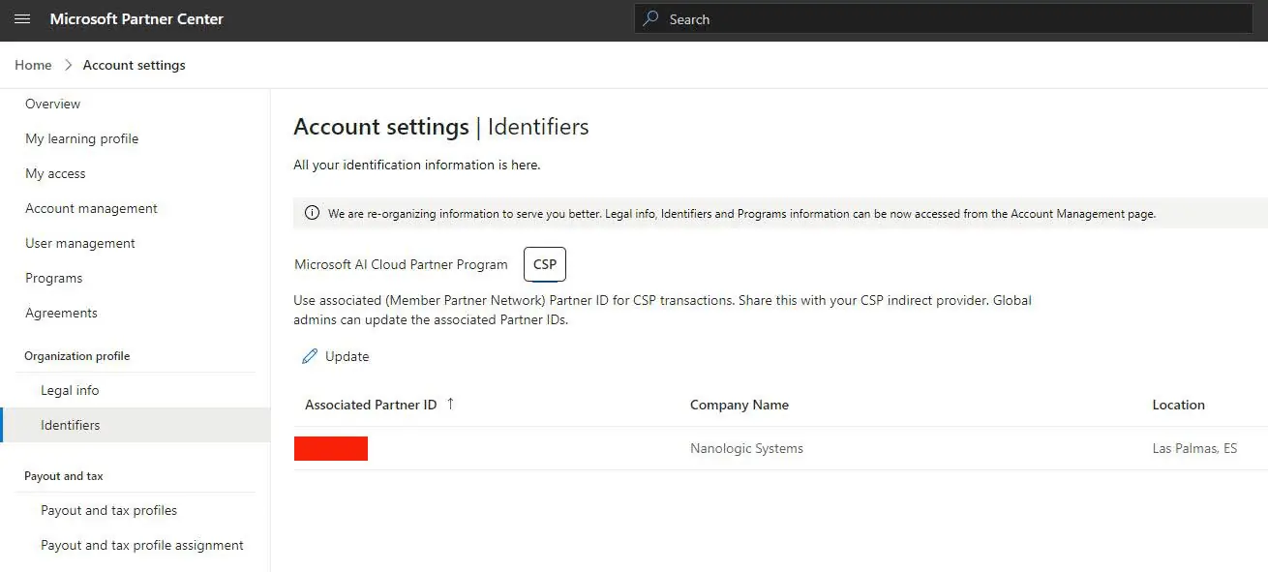
Task: Open Programs in the sidebar
Action: 54,278
